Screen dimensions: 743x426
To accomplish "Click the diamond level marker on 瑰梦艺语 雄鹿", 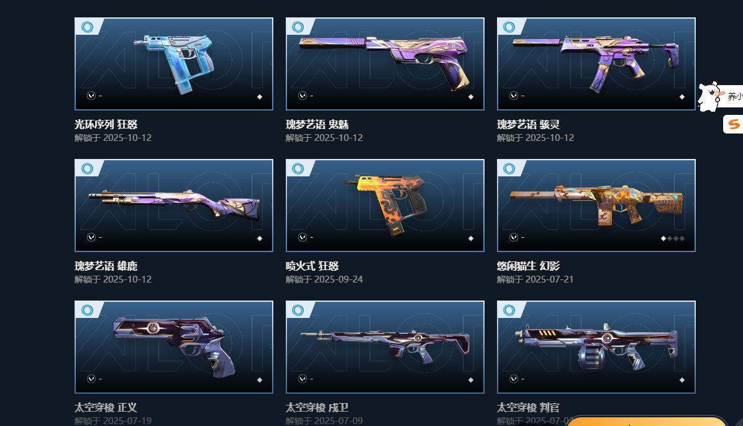I will (260, 238).
